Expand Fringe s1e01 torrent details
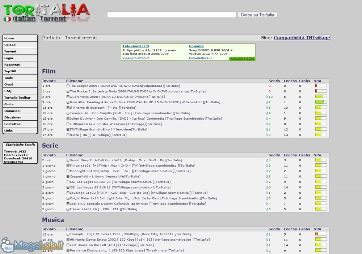 tap(68, 165)
